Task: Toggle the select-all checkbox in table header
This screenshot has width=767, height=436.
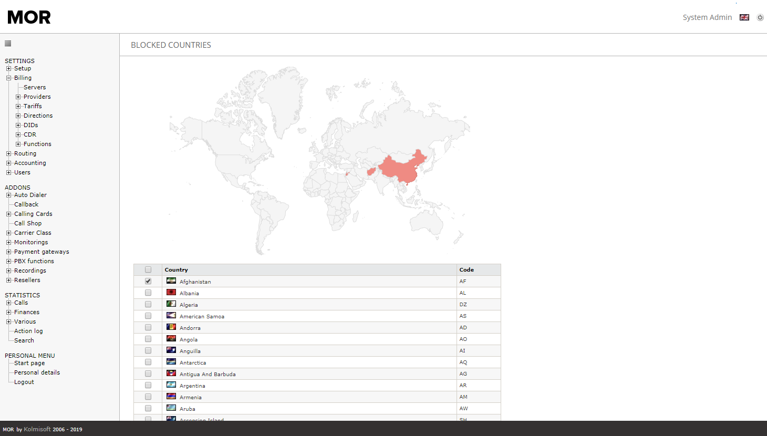Action: [148, 269]
